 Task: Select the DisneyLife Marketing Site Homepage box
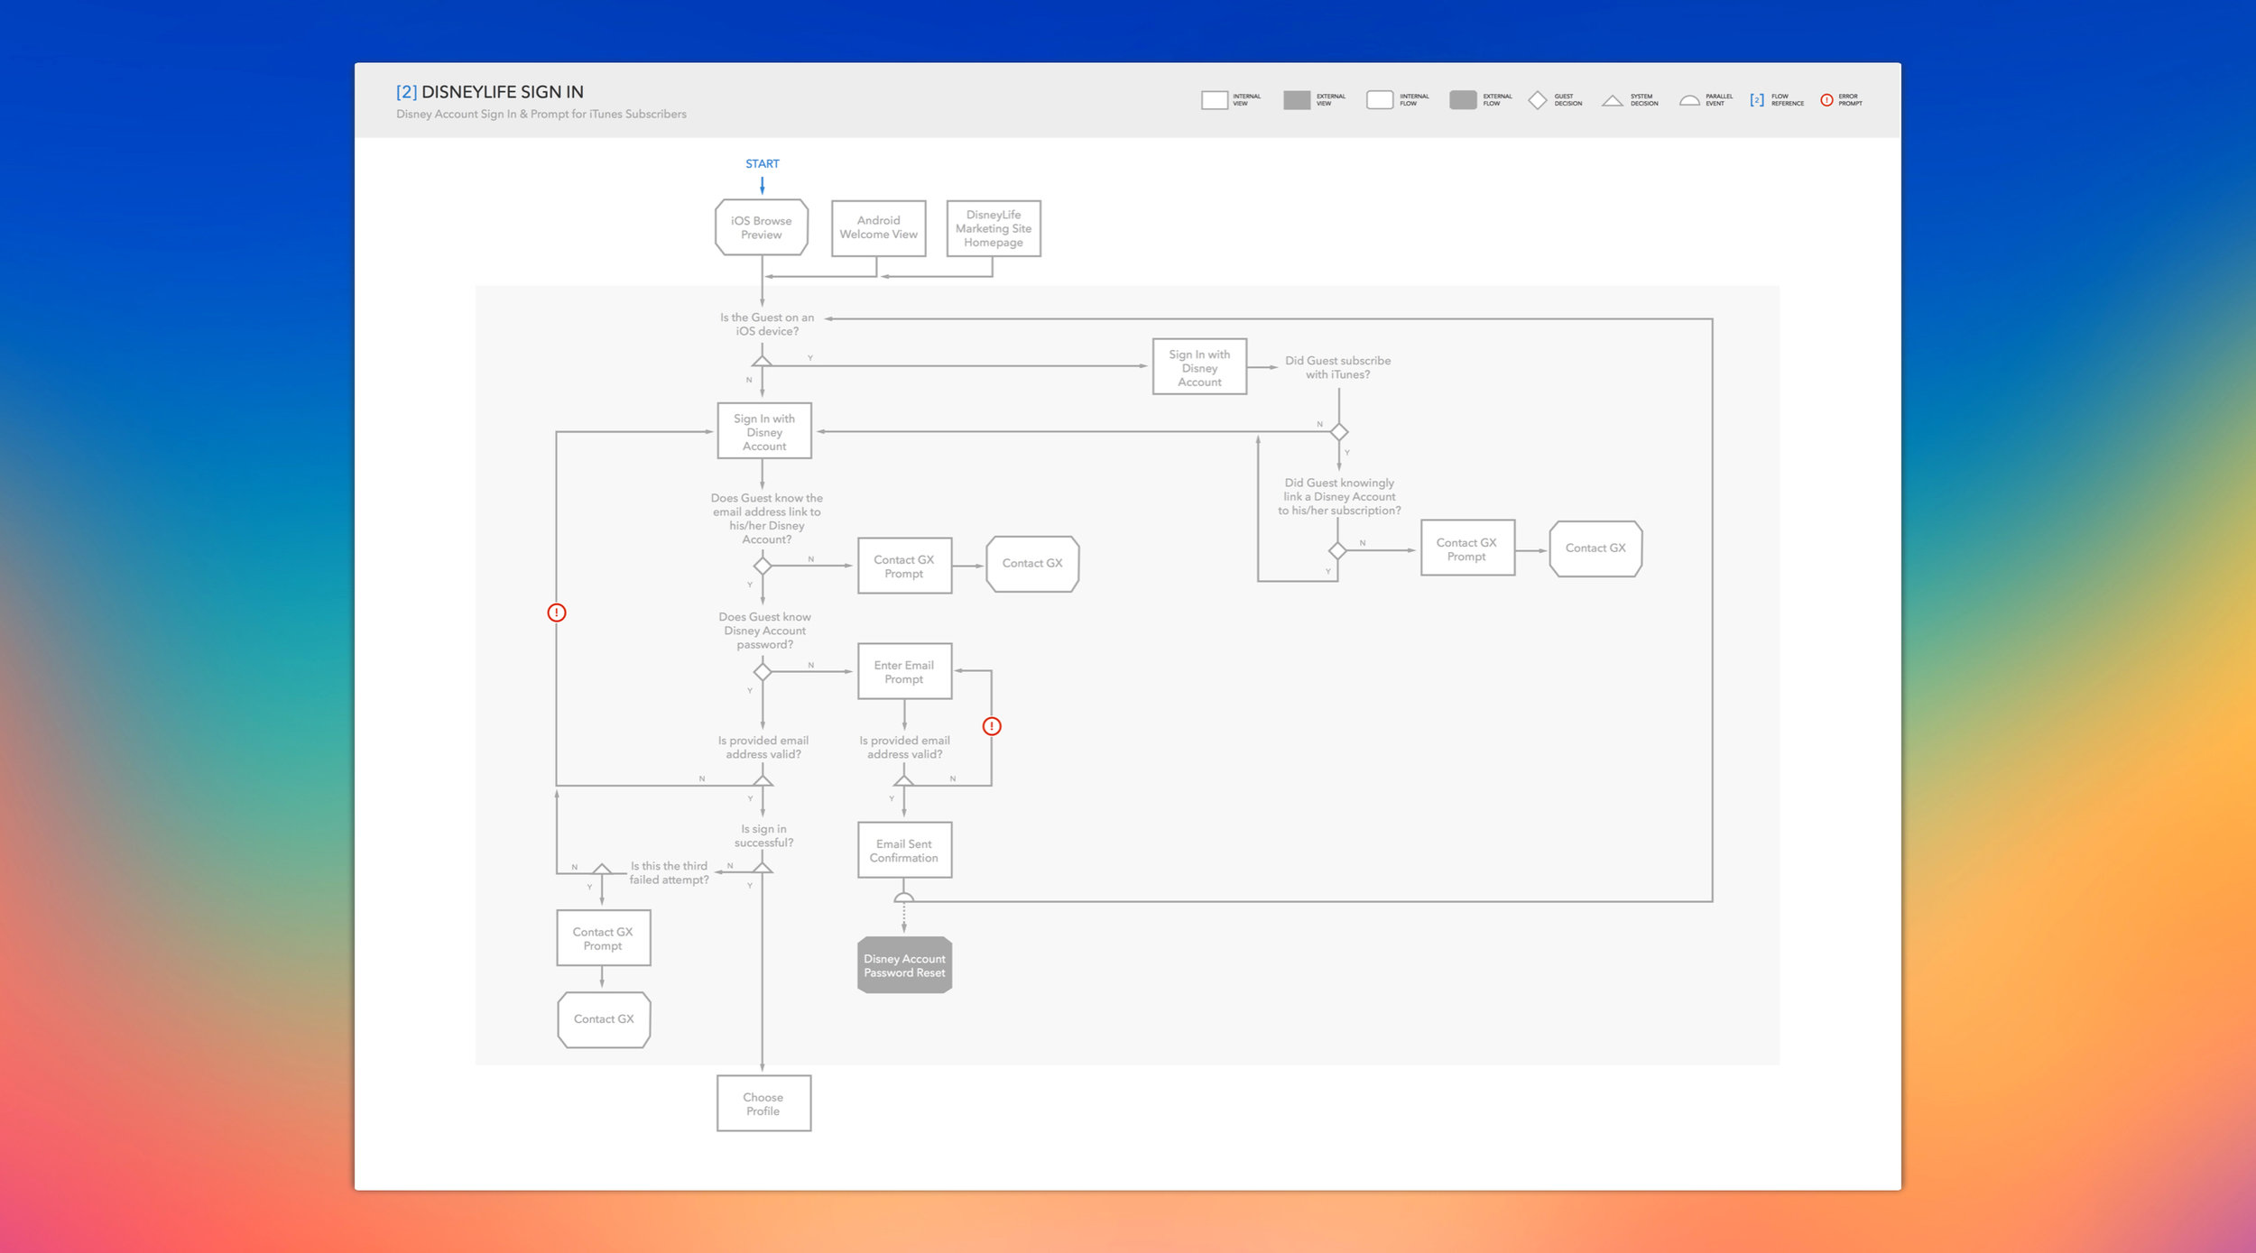click(994, 228)
